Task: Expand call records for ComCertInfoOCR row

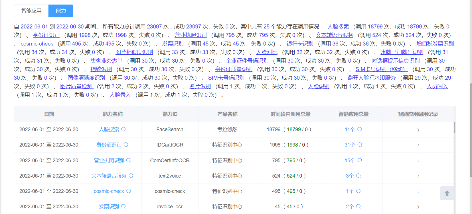Action: [x=418, y=160]
